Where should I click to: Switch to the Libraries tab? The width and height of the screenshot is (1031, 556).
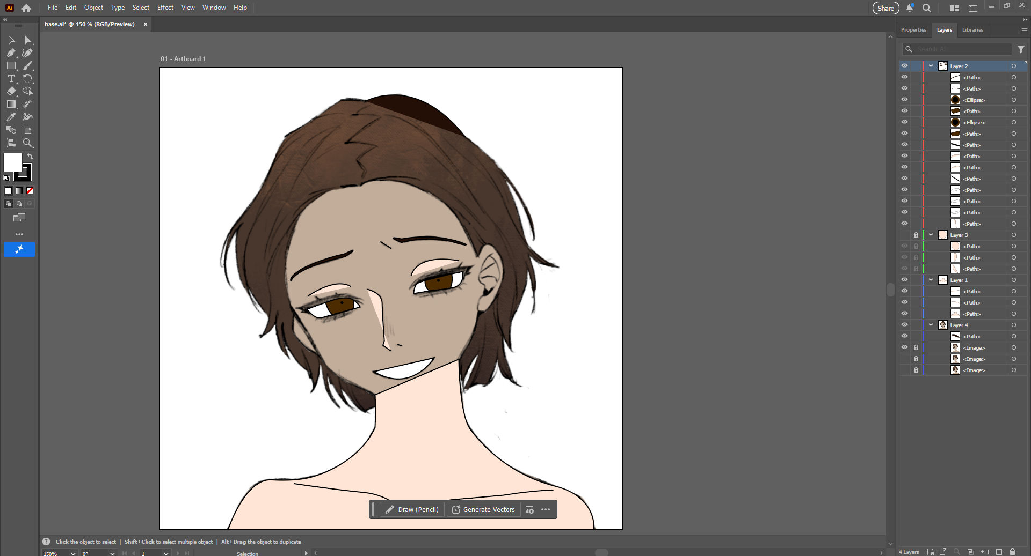click(x=972, y=30)
